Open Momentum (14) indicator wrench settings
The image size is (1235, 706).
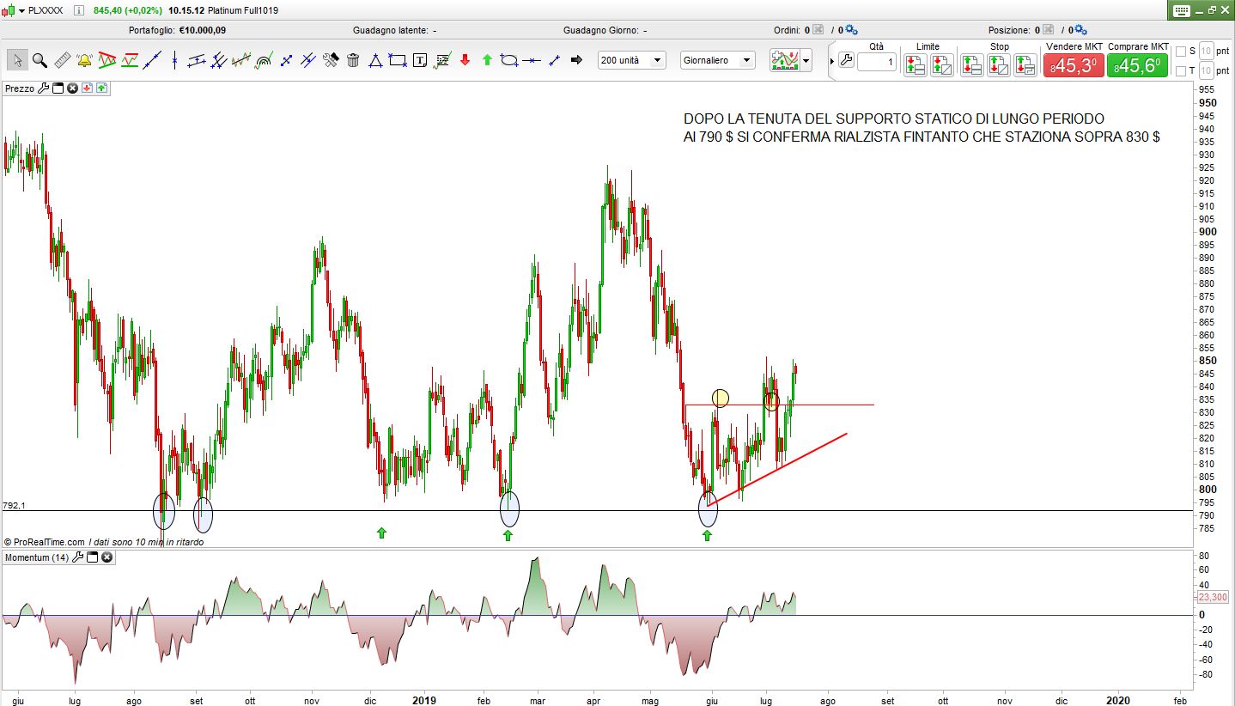[x=77, y=557]
